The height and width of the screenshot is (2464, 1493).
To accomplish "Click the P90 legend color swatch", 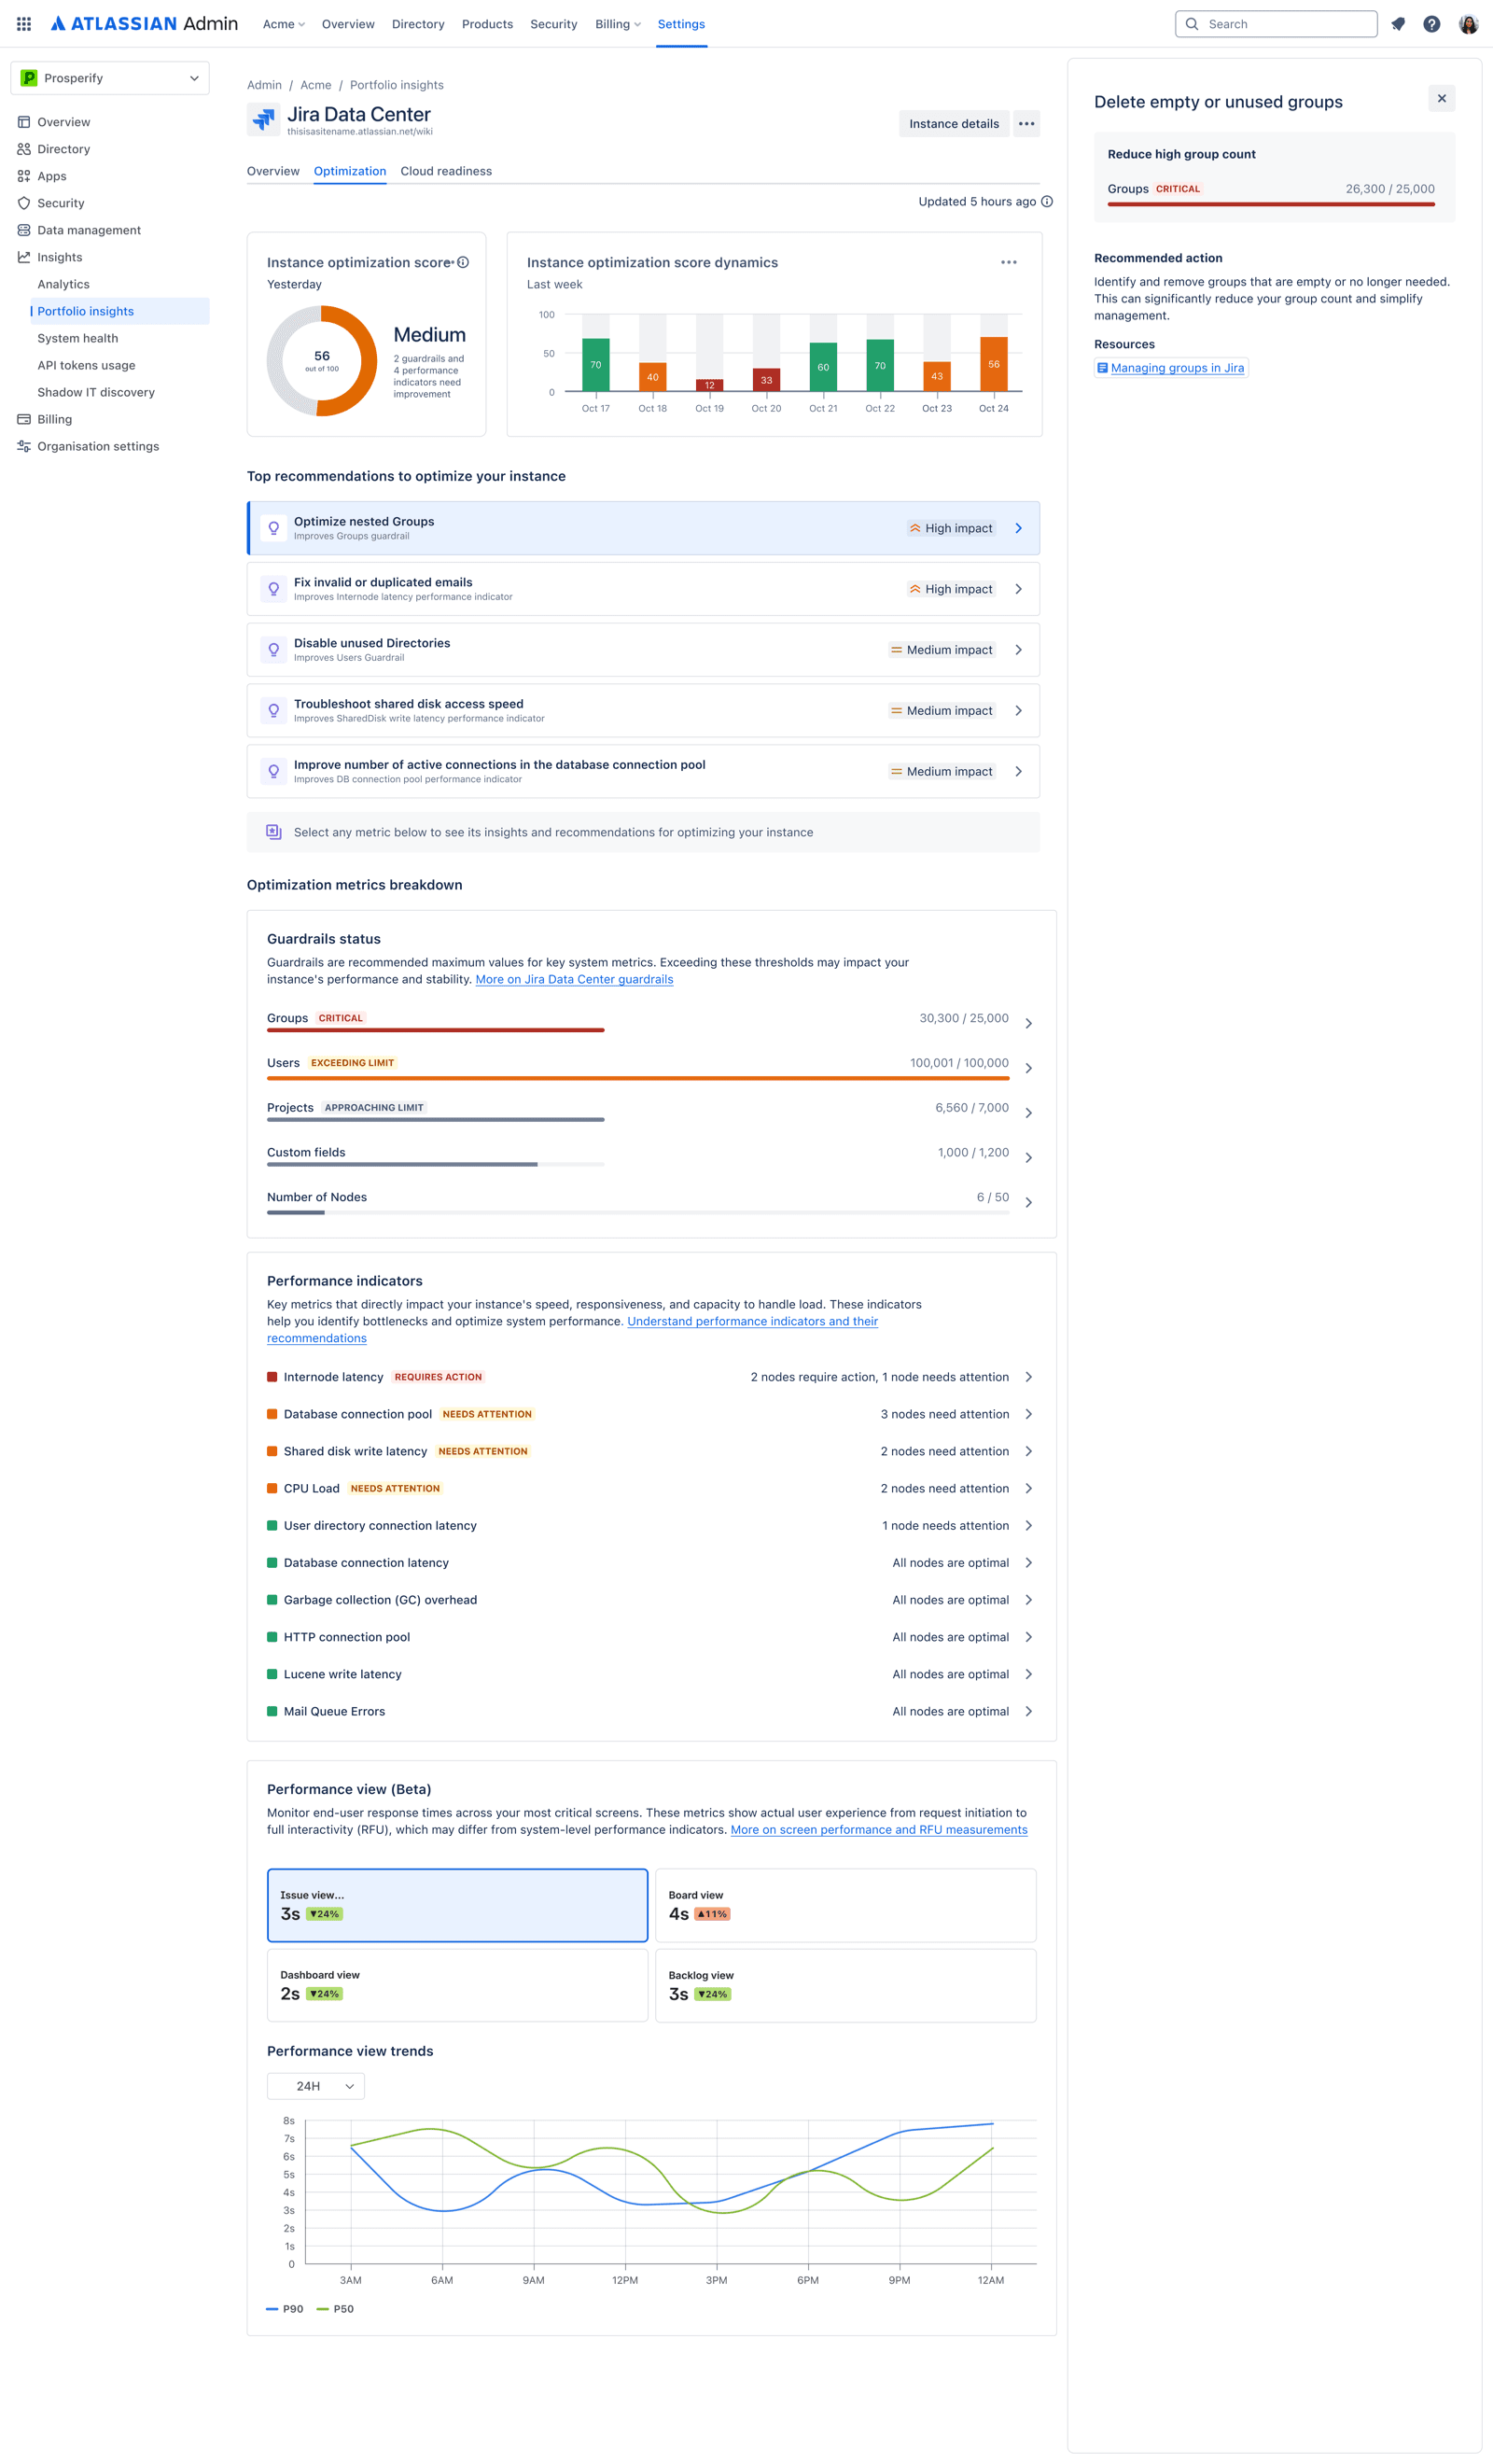I will [272, 2309].
